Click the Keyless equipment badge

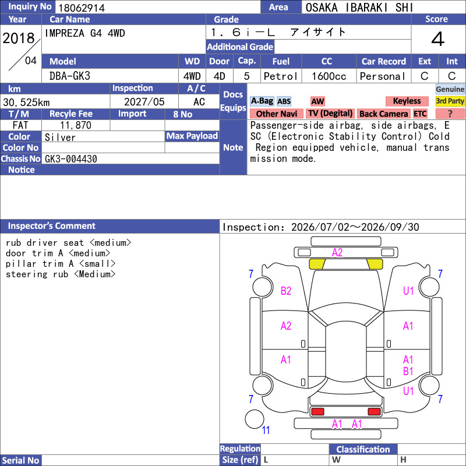407,101
